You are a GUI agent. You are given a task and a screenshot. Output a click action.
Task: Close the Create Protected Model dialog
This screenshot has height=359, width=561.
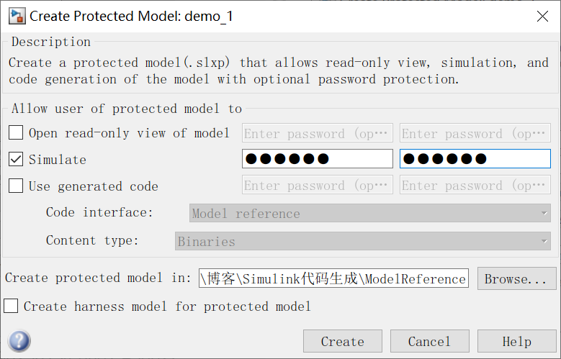pyautogui.click(x=542, y=16)
